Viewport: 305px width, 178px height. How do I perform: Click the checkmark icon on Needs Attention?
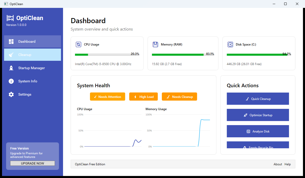point(95,97)
